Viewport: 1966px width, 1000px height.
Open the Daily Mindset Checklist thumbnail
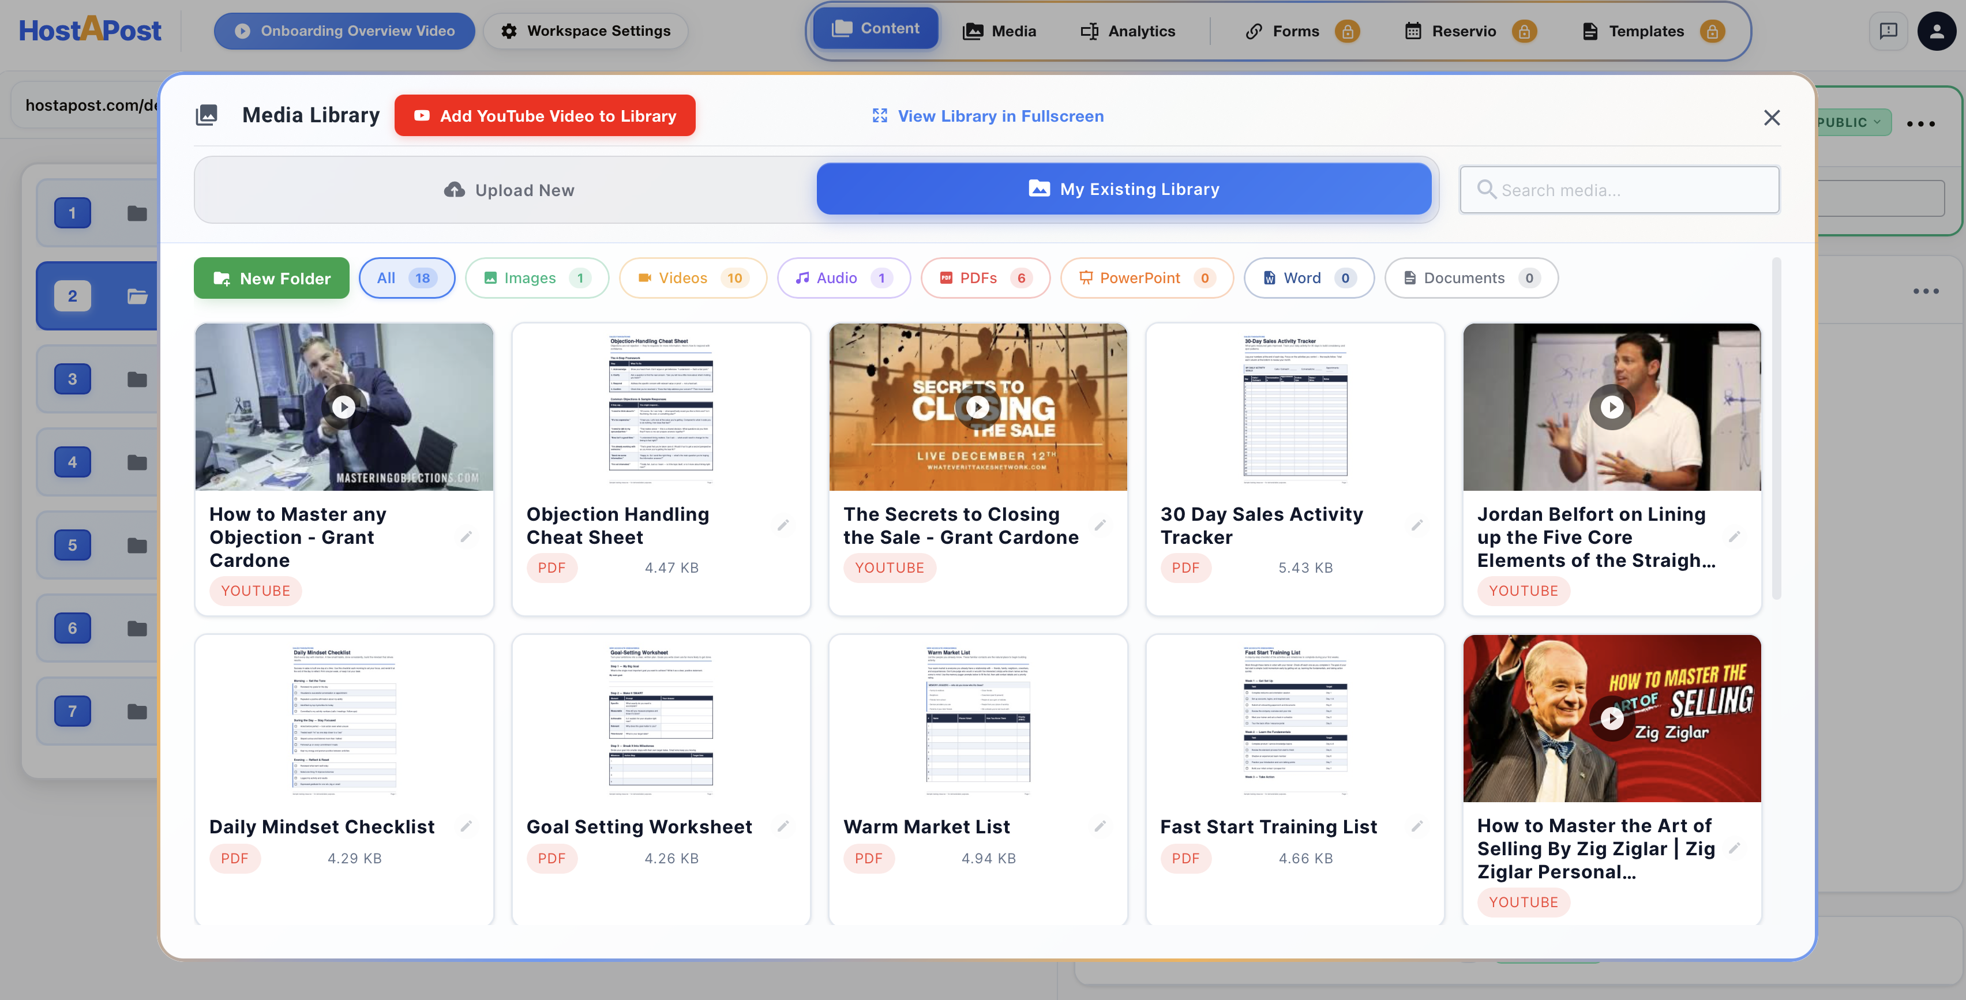[x=344, y=719]
